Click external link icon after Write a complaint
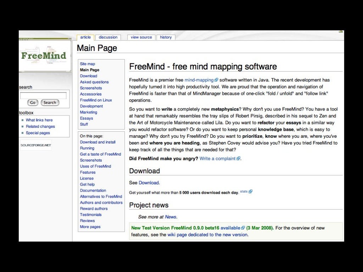363x272 pixels. click(x=238, y=159)
